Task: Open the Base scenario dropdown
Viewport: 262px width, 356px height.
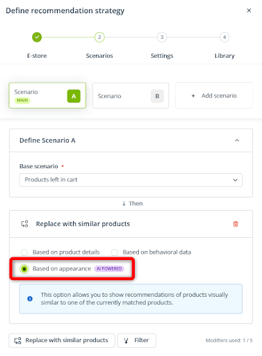Action: point(131,180)
